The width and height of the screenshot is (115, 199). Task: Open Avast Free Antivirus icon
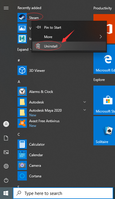(22, 123)
